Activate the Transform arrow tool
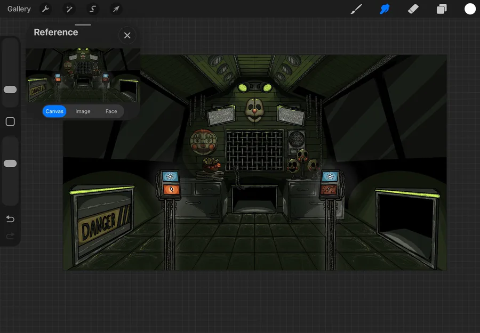Viewport: 480px width, 333px height. click(116, 9)
